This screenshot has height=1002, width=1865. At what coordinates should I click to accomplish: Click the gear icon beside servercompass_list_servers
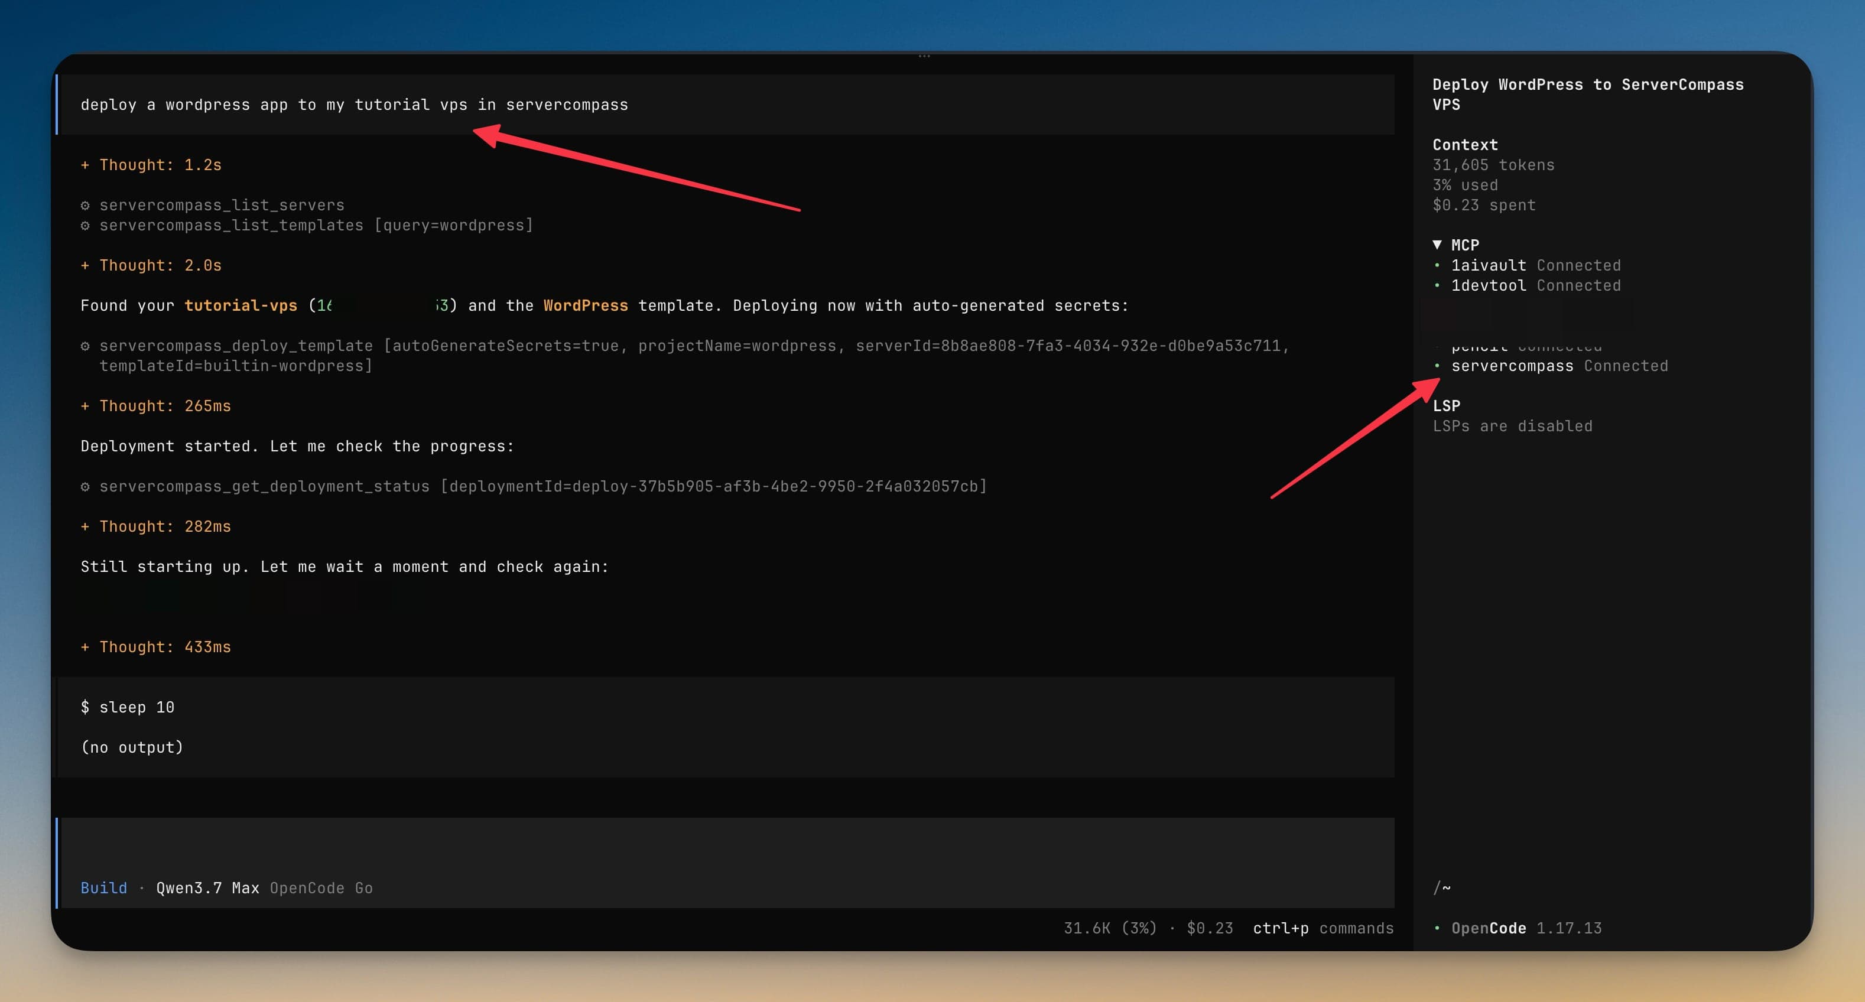pyautogui.click(x=86, y=206)
